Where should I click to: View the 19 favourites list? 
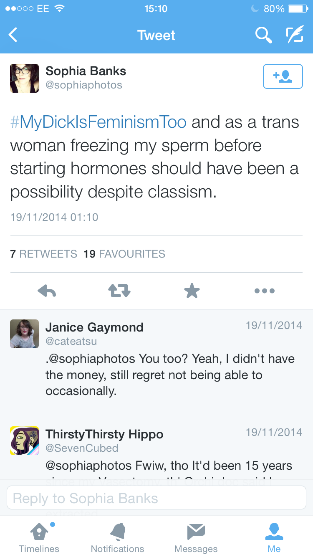(x=124, y=254)
